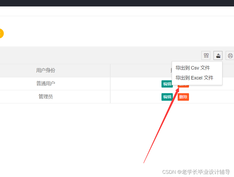This screenshot has height=177, width=234.
Task: Expand the export file format dropdown
Action: [218, 55]
